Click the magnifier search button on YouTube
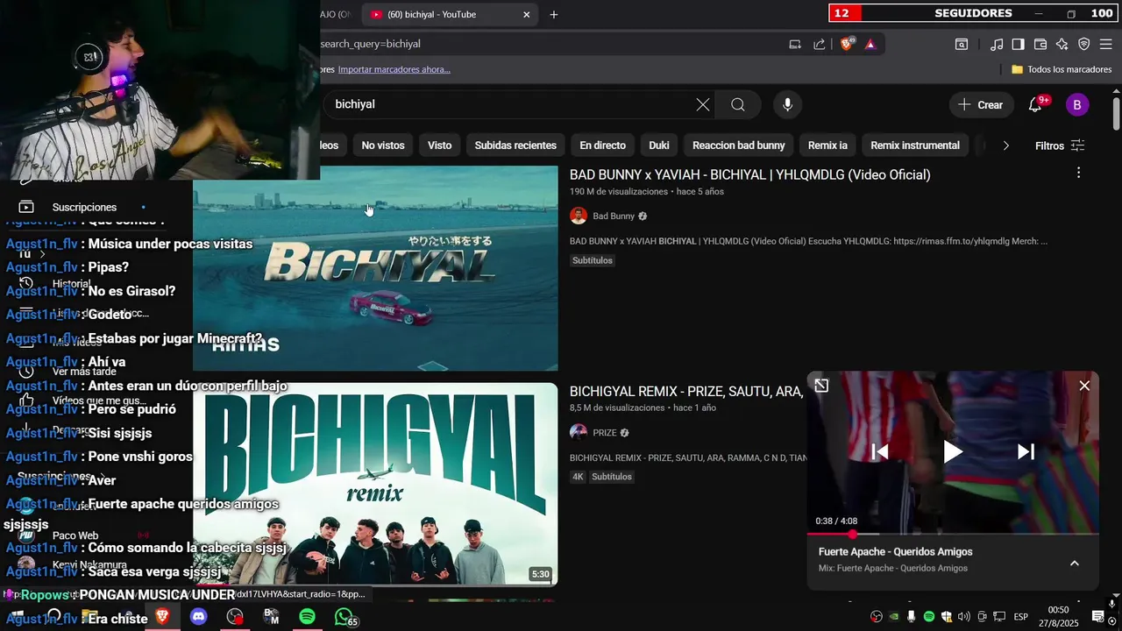Screen dimensions: 1122x631 tap(738, 104)
